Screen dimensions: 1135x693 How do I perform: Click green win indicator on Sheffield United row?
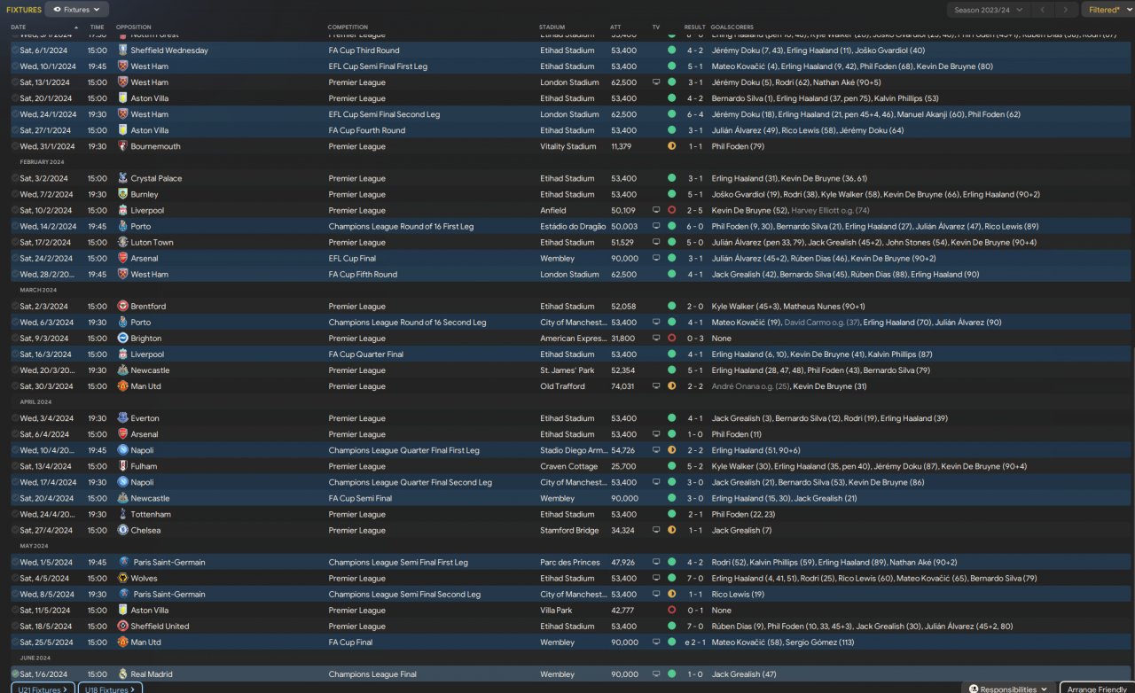click(x=671, y=627)
